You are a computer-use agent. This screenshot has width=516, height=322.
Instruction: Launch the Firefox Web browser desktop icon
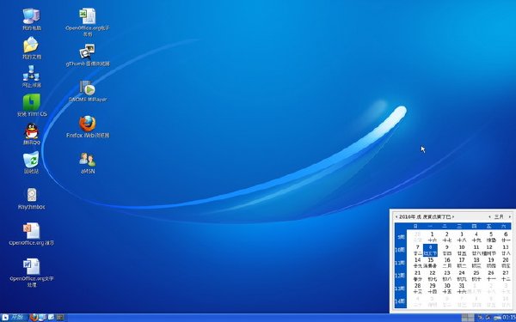coord(88,127)
